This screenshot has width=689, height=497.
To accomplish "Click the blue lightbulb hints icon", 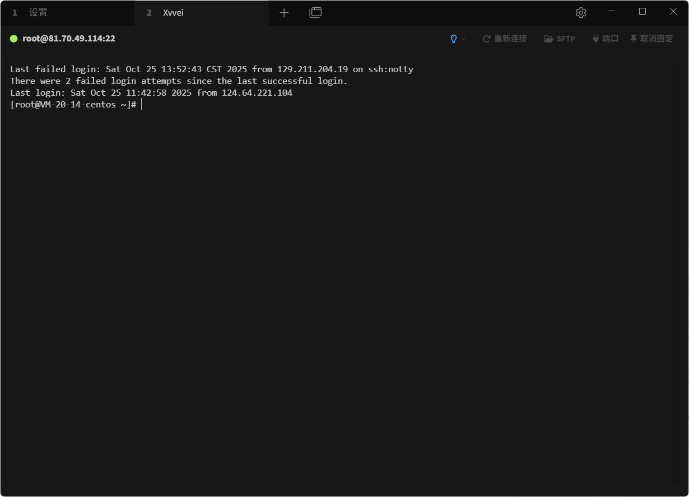I will (454, 39).
